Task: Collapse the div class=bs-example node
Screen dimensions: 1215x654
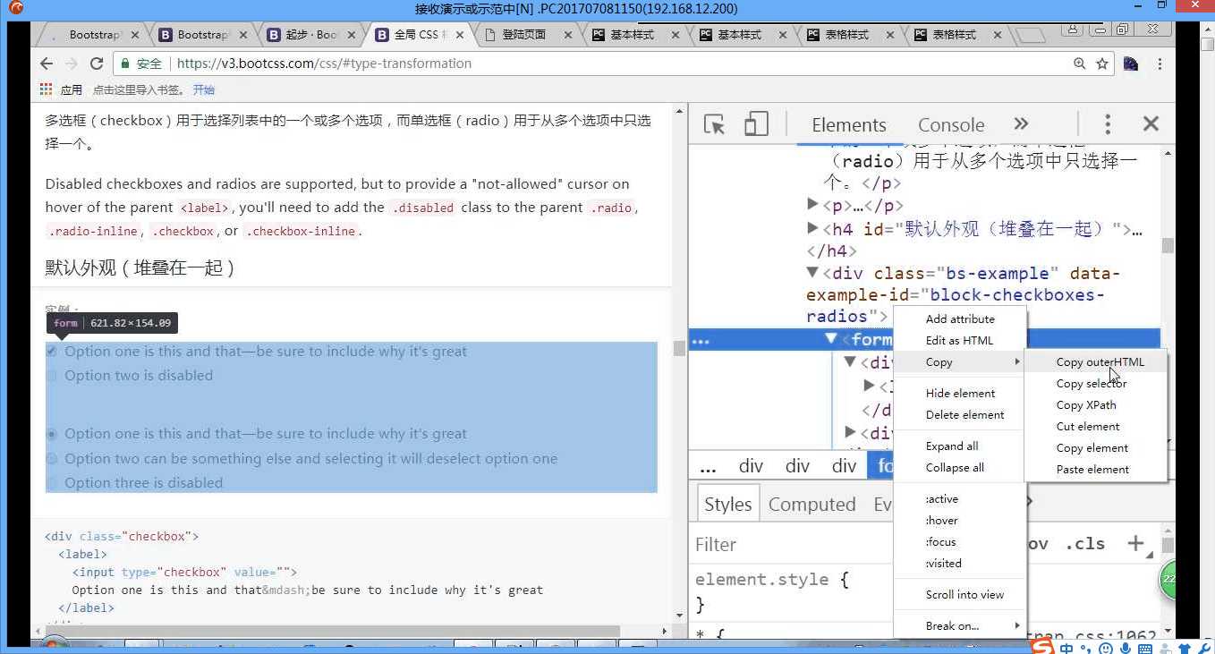Action: pyautogui.click(x=812, y=273)
